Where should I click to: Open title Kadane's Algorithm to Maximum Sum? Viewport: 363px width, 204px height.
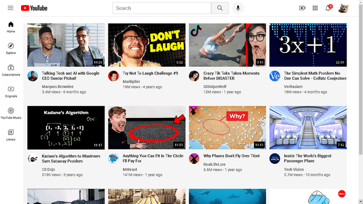point(71,159)
